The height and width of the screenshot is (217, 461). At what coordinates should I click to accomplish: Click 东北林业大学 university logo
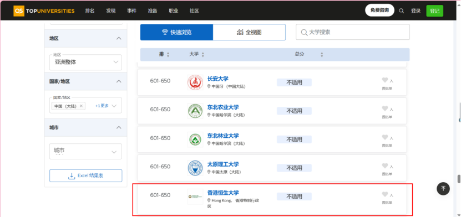click(x=195, y=139)
